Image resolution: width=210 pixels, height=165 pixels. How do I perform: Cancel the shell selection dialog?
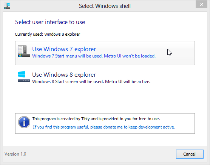[x=190, y=154]
